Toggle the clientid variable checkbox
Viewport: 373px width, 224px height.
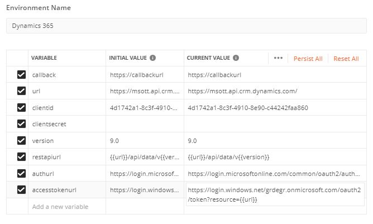[x=21, y=107]
